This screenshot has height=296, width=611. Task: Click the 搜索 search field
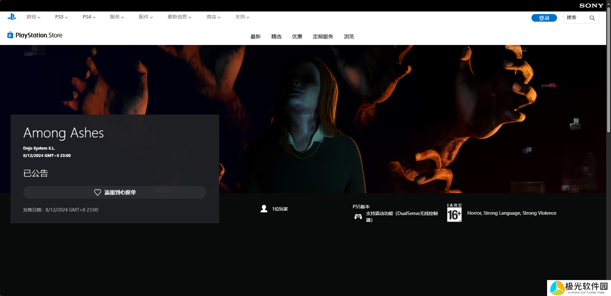(x=576, y=18)
